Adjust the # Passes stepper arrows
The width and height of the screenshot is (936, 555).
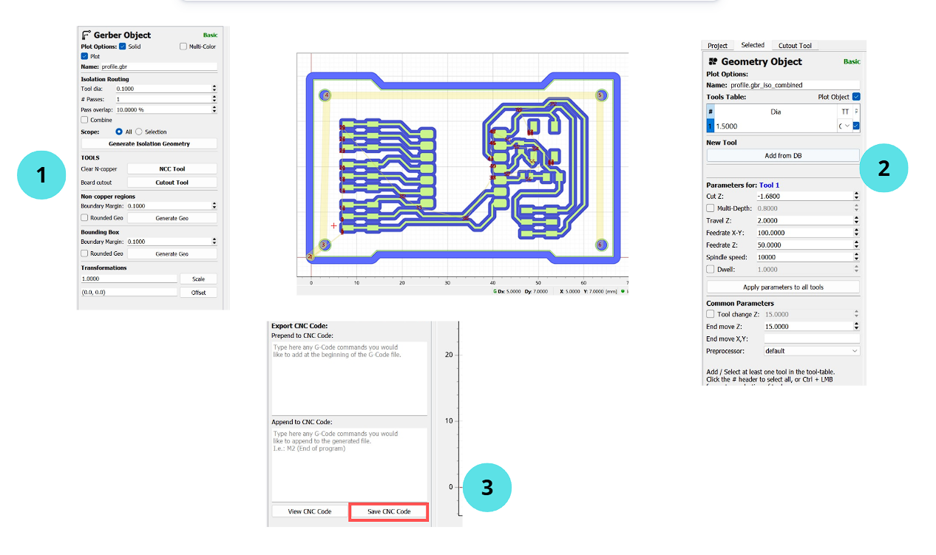coord(214,98)
